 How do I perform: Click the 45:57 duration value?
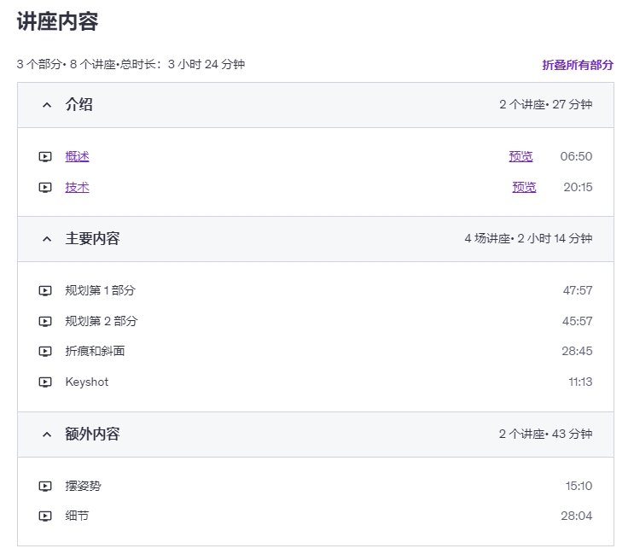click(x=578, y=321)
